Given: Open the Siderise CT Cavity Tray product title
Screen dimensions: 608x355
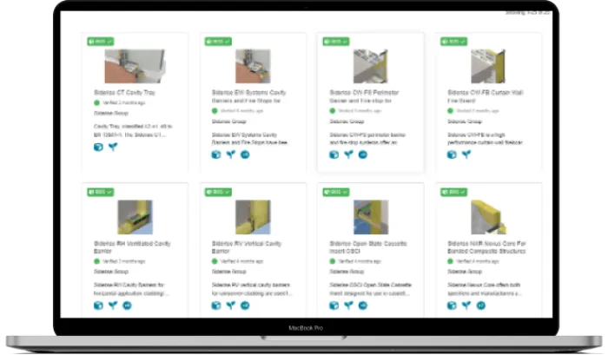Looking at the screenshot, I should click(x=124, y=93).
